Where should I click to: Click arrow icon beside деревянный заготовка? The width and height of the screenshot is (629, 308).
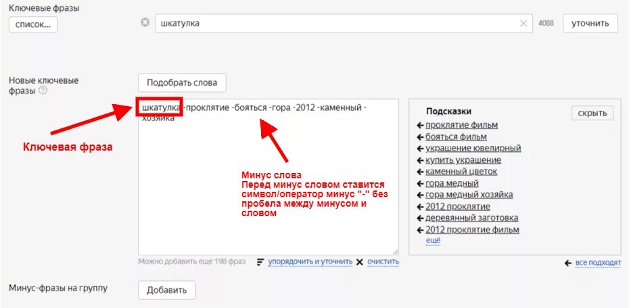(x=420, y=218)
